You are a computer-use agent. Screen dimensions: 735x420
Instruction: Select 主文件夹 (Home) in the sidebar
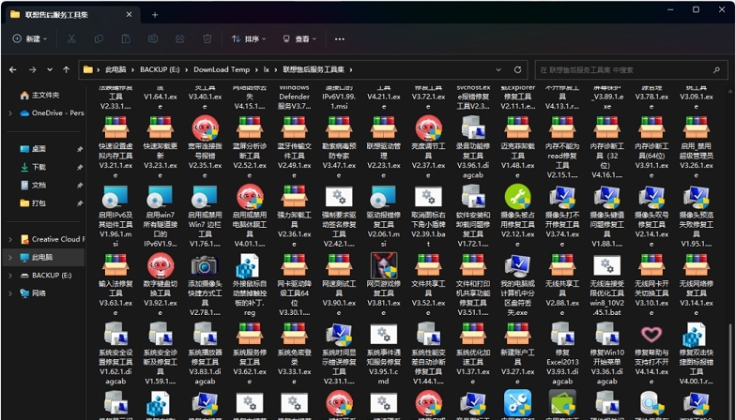[45, 95]
